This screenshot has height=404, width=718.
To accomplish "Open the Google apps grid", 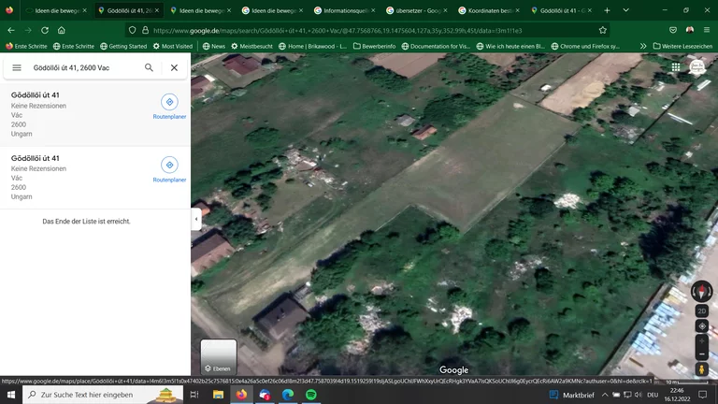I will pos(676,67).
